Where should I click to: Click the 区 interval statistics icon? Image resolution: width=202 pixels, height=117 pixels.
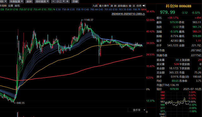tap(134, 6)
